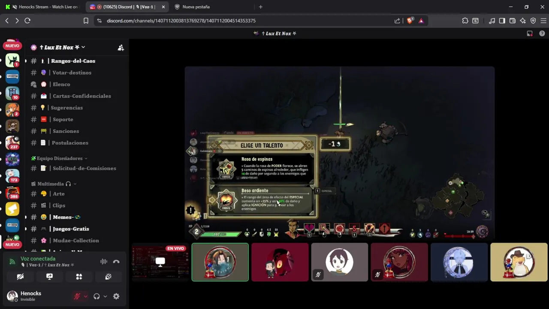The height and width of the screenshot is (309, 549).
Task: Open the browser hamburger menu
Action: 543,21
